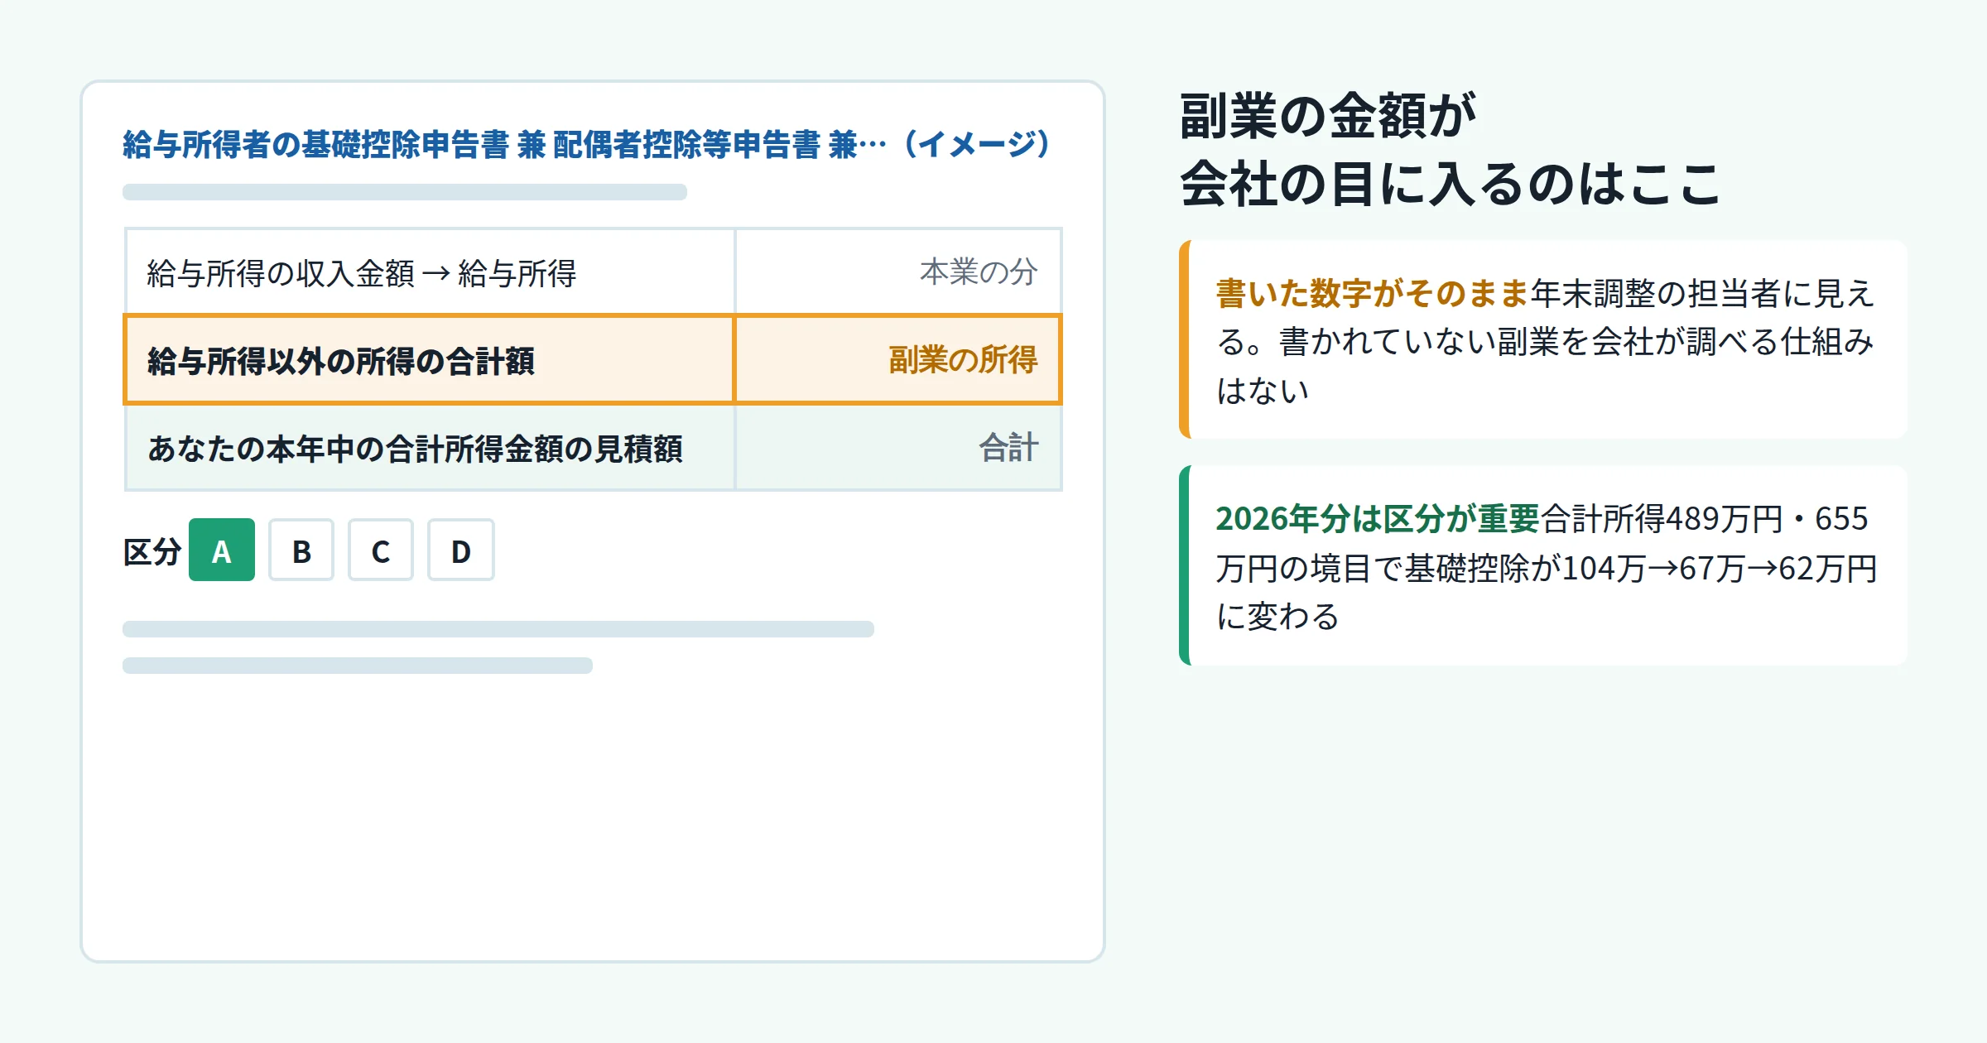Select category C box
1987x1043 pixels.
coord(381,550)
